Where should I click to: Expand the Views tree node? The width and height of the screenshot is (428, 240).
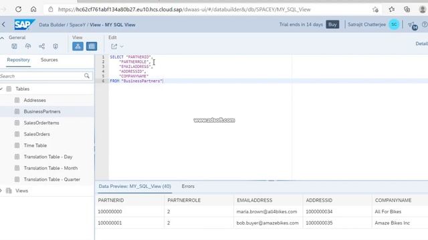(1, 191)
